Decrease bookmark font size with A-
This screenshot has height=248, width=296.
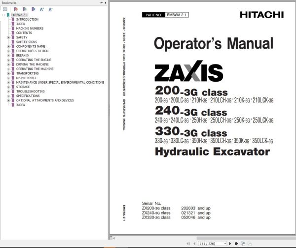click(50, 9)
